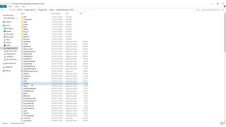Select Program Files (C:) drive in sidebar
The width and height of the screenshot is (226, 127).
click(12, 48)
